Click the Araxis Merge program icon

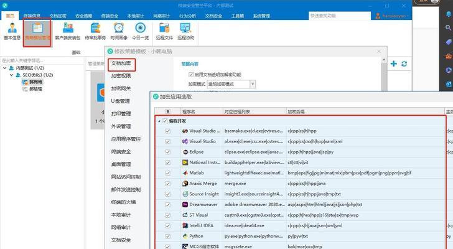[185, 184]
